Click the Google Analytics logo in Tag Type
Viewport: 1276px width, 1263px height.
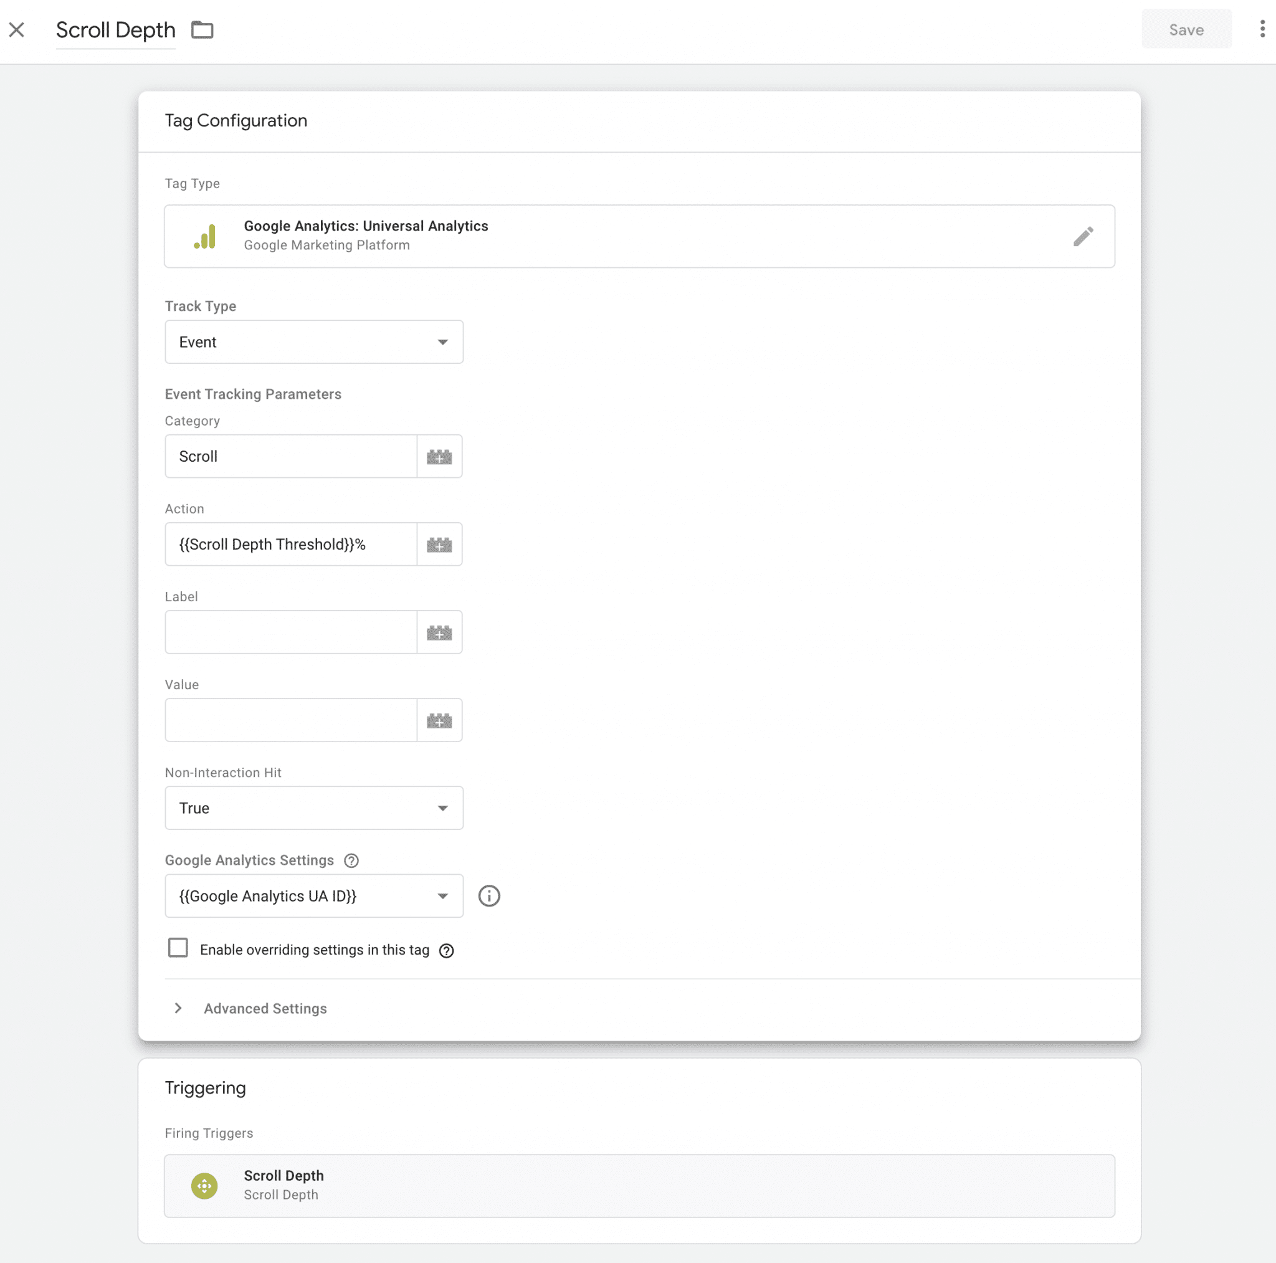pos(206,236)
